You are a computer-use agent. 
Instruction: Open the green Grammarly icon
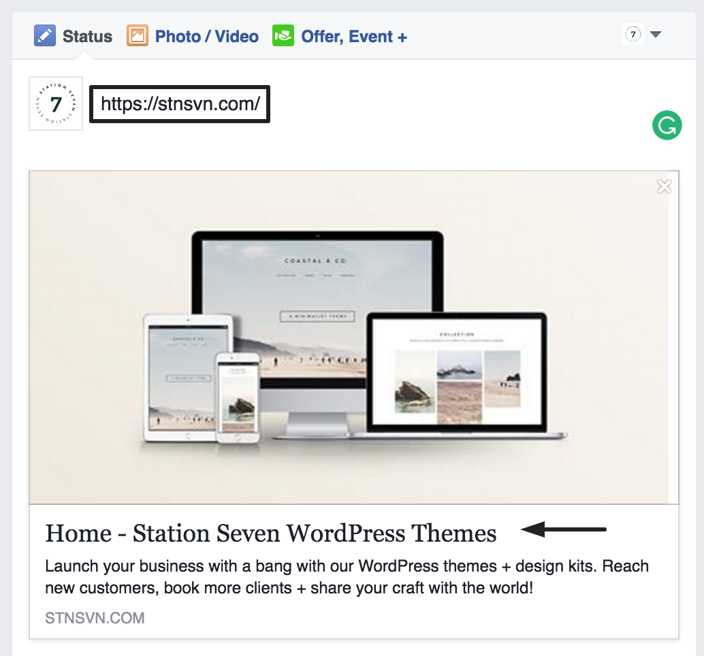click(667, 125)
